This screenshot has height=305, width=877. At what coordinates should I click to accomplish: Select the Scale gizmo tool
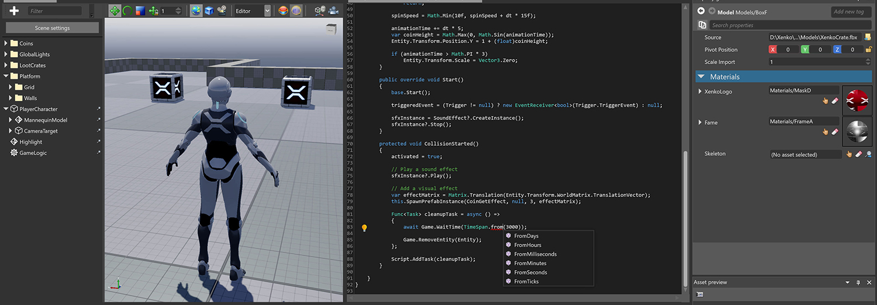tap(140, 10)
